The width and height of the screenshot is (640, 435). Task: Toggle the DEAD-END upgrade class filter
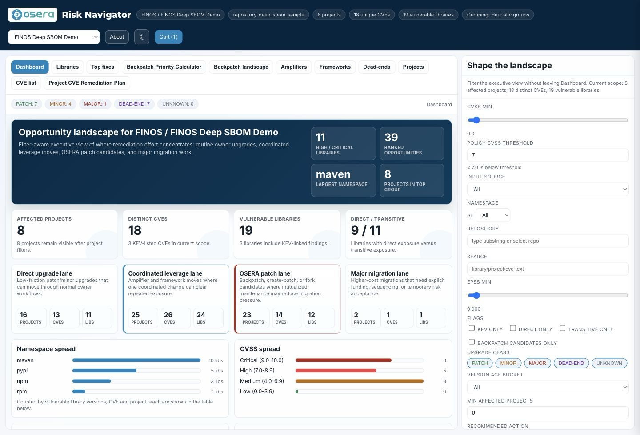click(571, 363)
